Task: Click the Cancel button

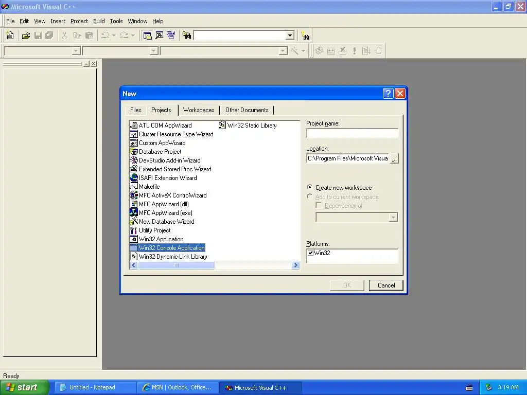Action: [x=386, y=285]
